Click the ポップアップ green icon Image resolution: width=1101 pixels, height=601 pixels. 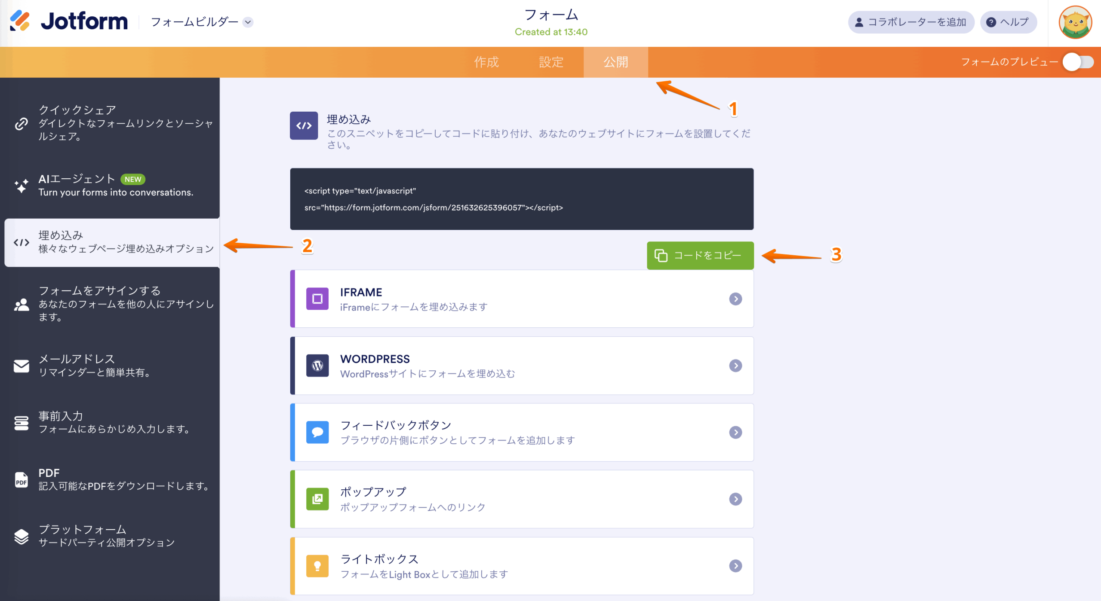pos(317,499)
